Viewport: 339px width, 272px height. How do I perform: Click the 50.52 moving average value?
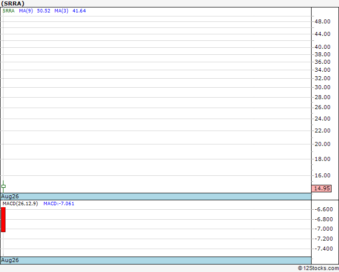[x=44, y=11]
